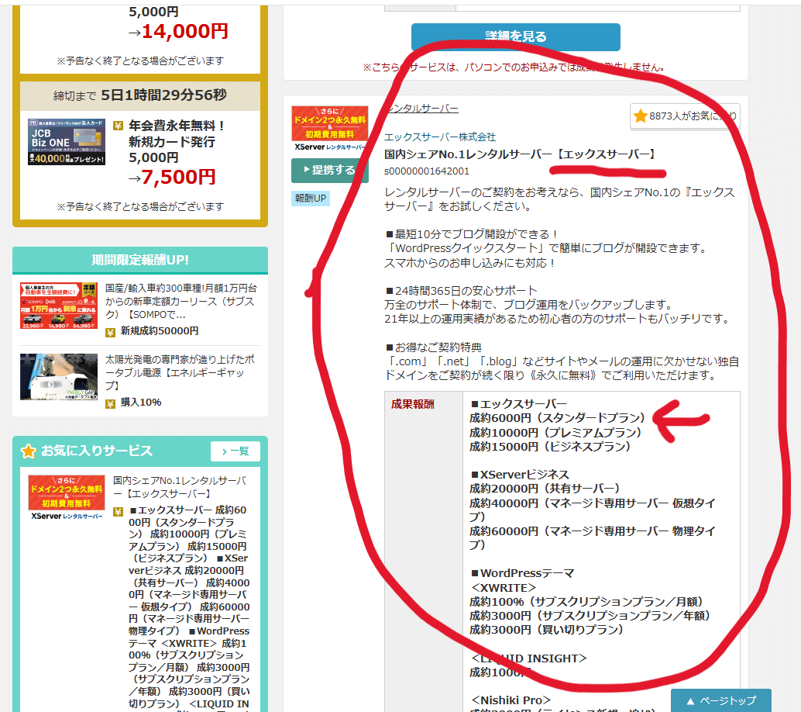Open the レンタルサーバー category link
This screenshot has height=712, width=801.
point(421,109)
